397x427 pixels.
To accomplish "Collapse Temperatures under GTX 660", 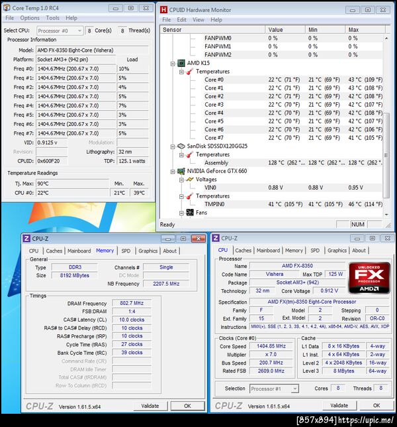I will click(x=181, y=197).
